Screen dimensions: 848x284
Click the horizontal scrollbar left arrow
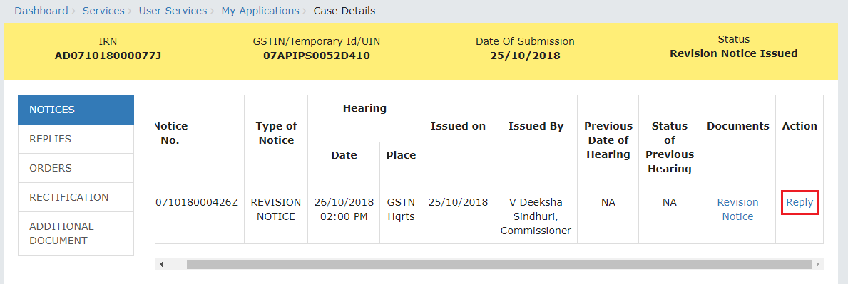click(x=160, y=265)
